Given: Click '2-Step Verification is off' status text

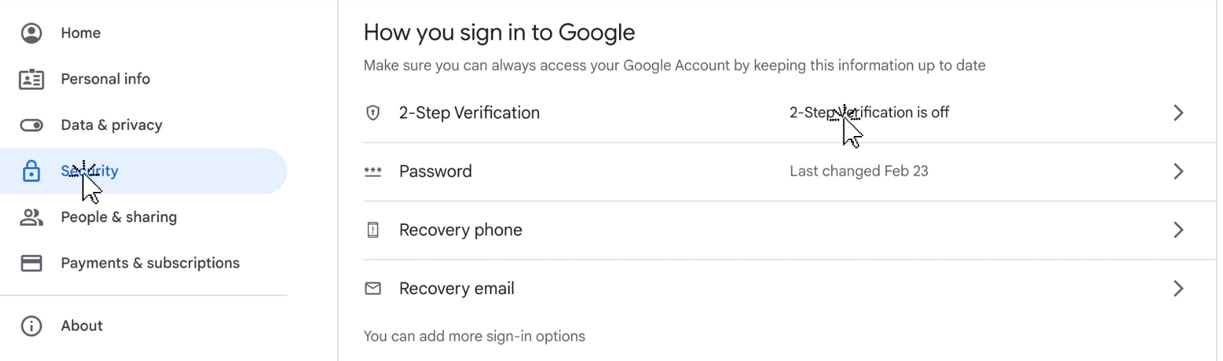Looking at the screenshot, I should 899,113.
